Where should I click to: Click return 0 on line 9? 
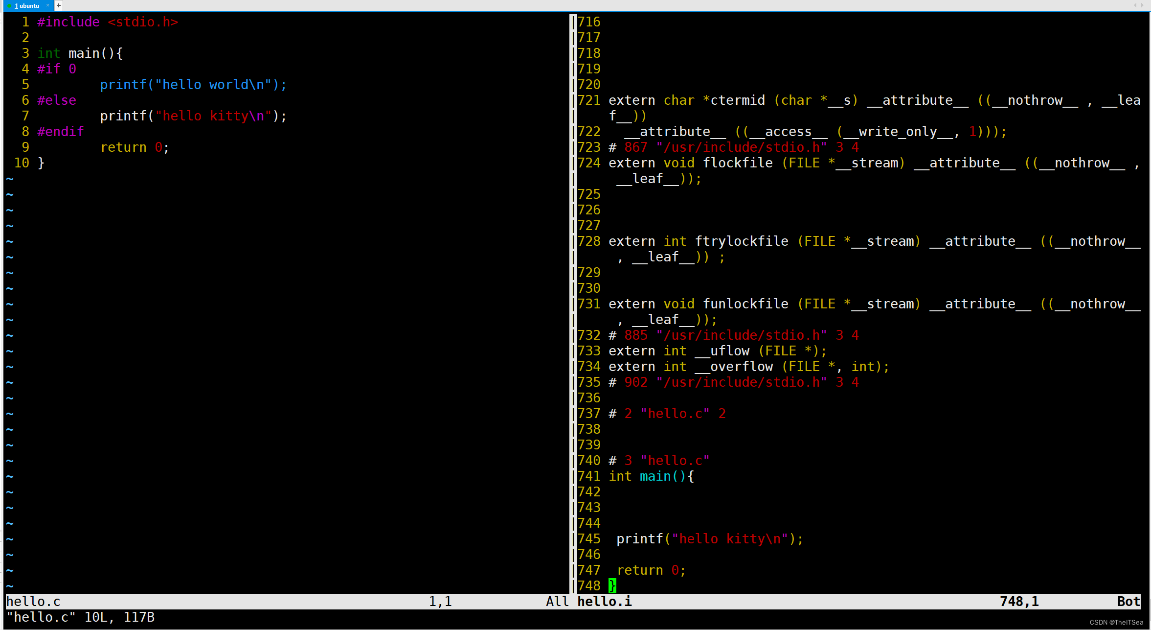(135, 147)
